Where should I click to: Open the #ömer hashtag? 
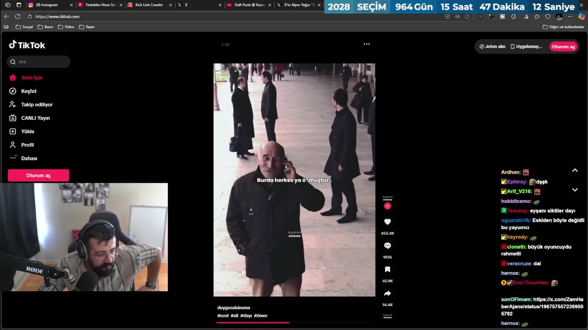coord(260,316)
